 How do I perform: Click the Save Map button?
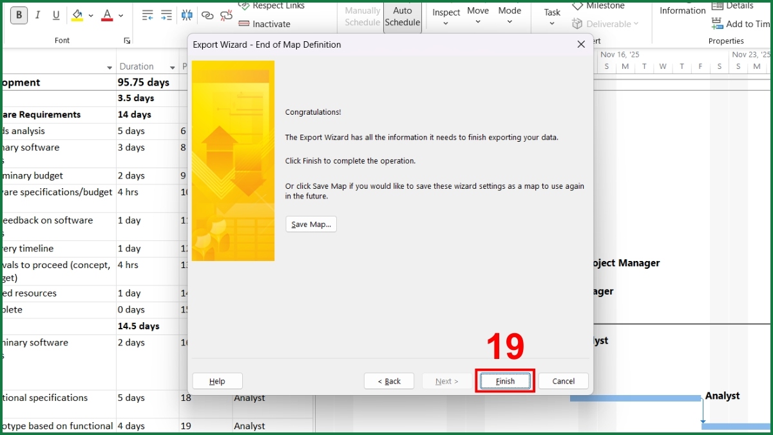click(x=311, y=224)
